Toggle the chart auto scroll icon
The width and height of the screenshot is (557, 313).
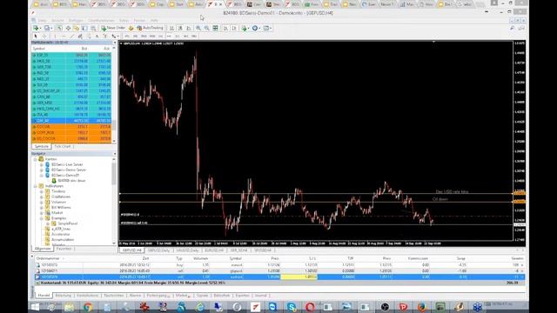(x=225, y=28)
